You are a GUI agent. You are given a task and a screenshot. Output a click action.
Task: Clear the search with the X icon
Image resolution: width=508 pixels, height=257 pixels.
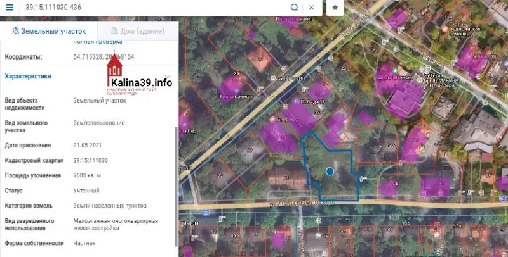(x=311, y=7)
